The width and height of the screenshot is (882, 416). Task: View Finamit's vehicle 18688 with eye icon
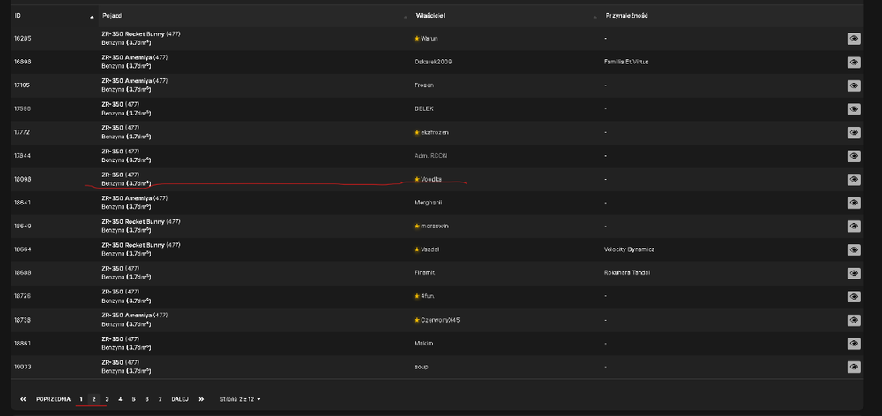pos(854,273)
